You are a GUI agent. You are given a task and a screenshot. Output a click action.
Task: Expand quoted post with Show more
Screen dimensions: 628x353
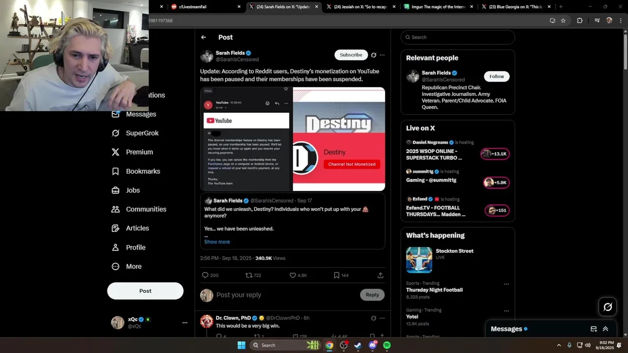click(x=217, y=242)
